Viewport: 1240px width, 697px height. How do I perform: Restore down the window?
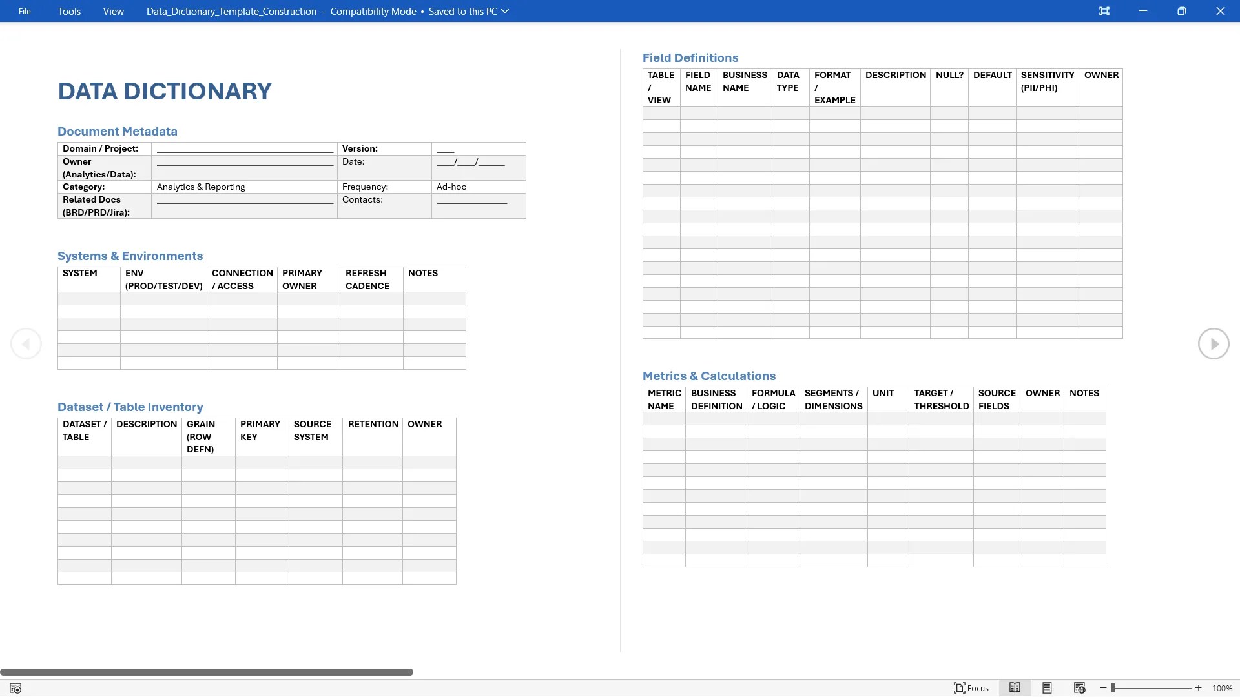point(1181,11)
